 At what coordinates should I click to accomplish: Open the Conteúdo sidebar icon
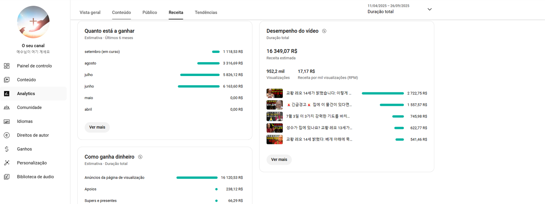coord(7,80)
